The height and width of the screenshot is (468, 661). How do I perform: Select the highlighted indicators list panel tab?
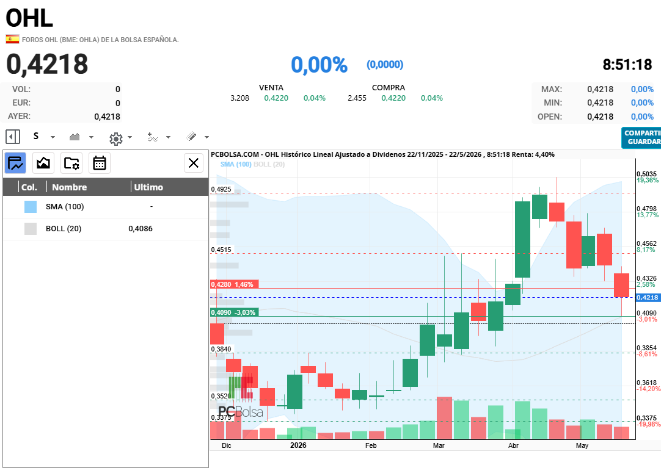[x=16, y=163]
